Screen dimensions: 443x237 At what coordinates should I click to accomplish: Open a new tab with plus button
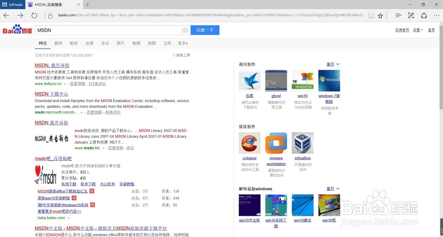pos(88,4)
